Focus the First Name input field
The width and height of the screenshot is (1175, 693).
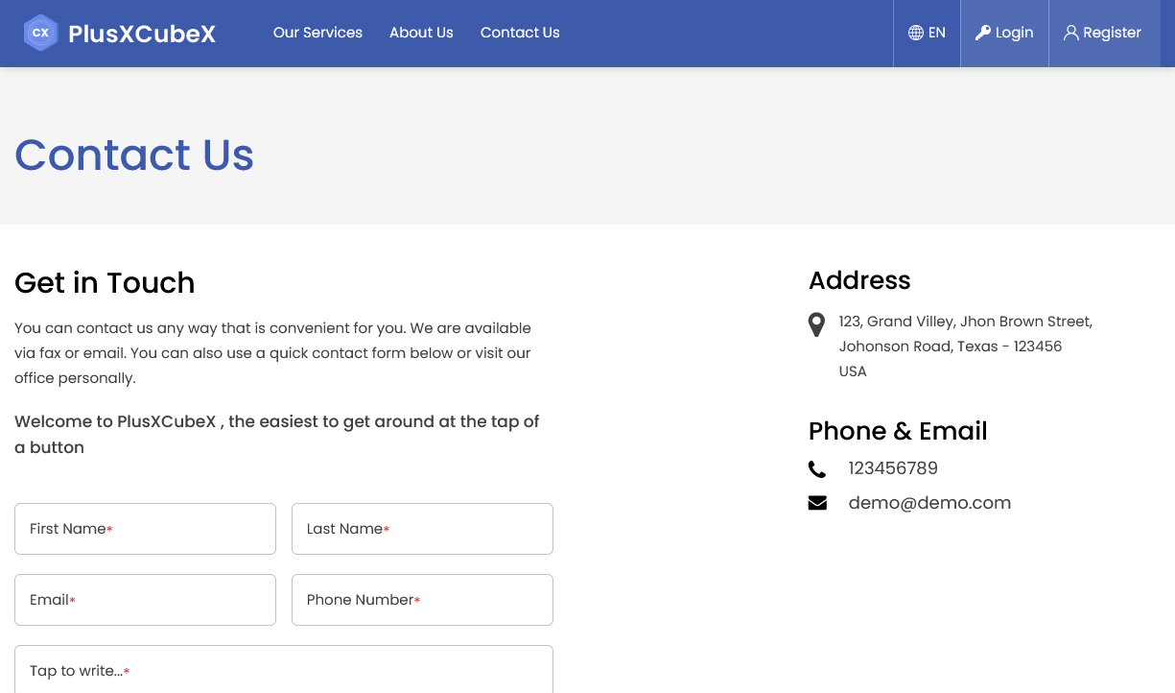tap(145, 529)
